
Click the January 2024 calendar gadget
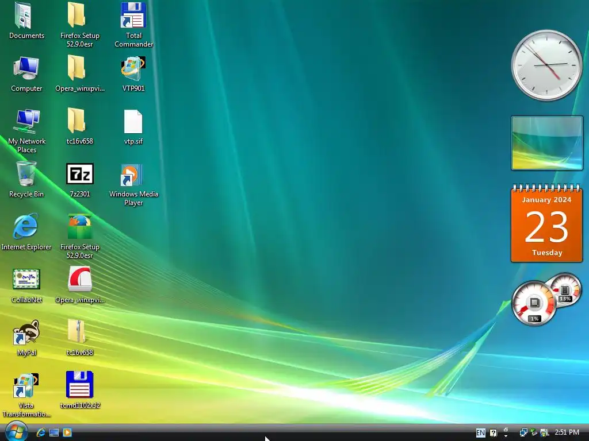[x=546, y=223]
